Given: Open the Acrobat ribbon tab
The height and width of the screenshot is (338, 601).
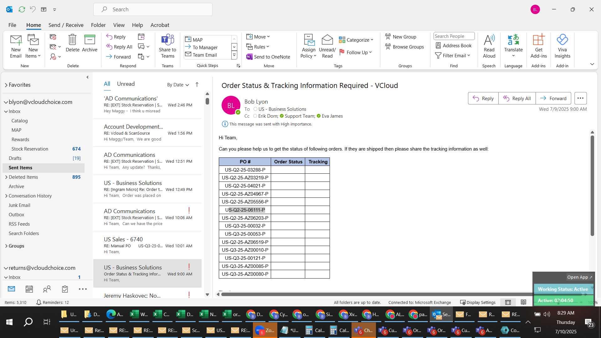Looking at the screenshot, I should tap(160, 25).
